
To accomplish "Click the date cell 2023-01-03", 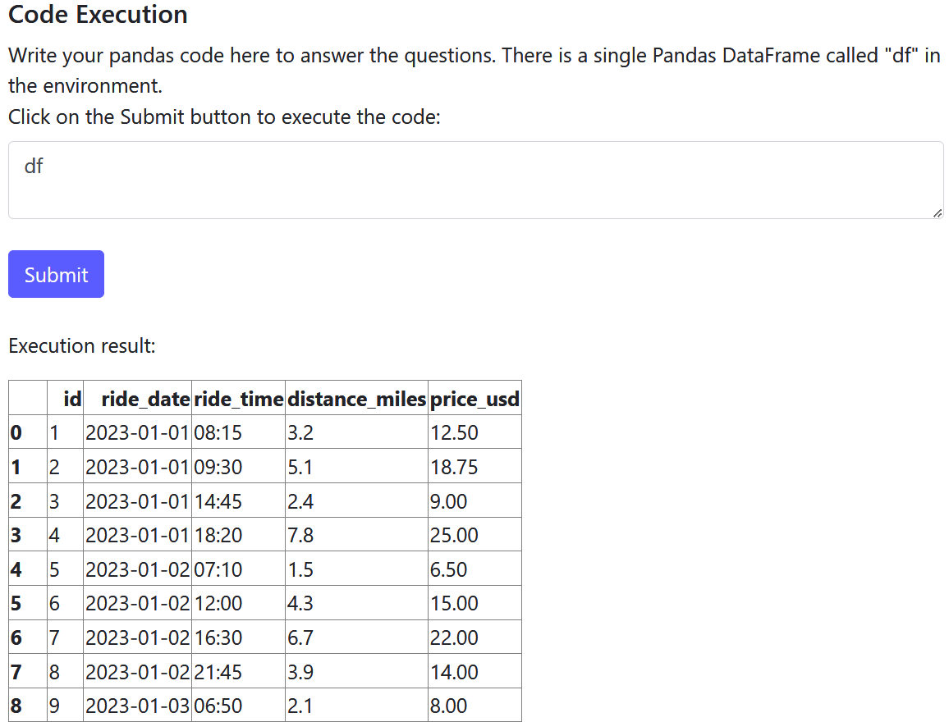I will coord(137,706).
